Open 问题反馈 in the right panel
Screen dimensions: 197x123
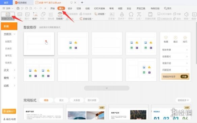click(x=175, y=70)
